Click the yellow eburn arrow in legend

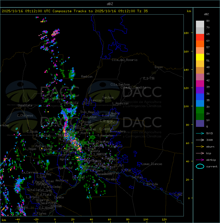pos(200,147)
